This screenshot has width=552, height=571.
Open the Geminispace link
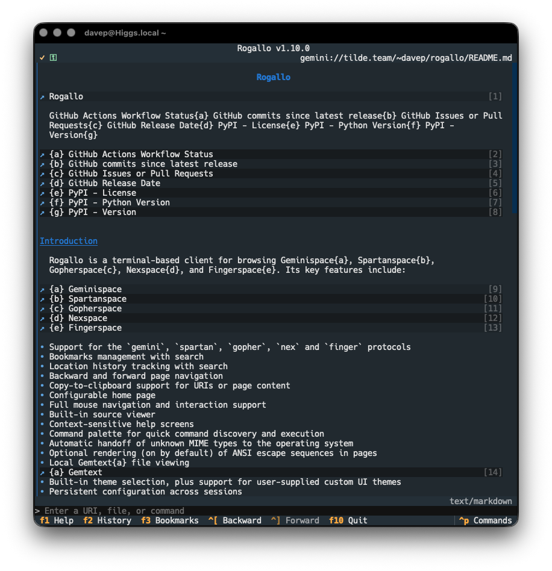pyautogui.click(x=271, y=289)
